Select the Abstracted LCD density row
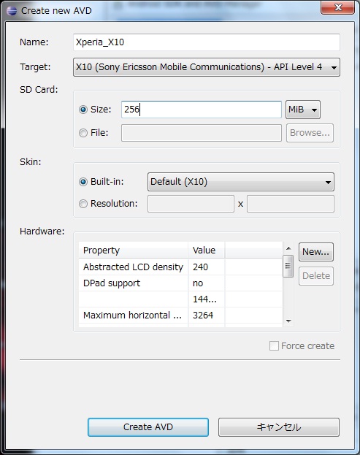The image size is (360, 455). click(180, 267)
